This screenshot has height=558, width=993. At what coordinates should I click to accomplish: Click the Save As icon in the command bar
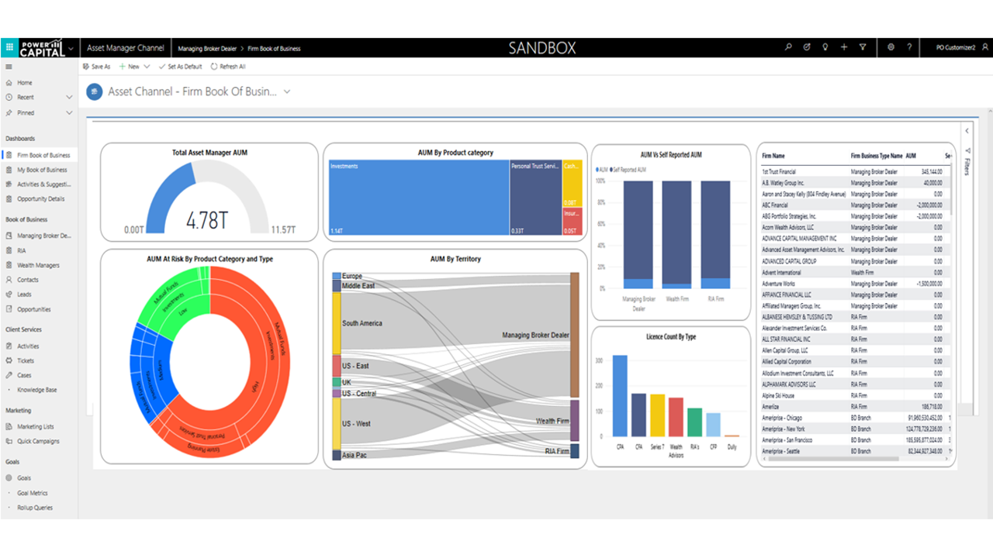pyautogui.click(x=86, y=67)
